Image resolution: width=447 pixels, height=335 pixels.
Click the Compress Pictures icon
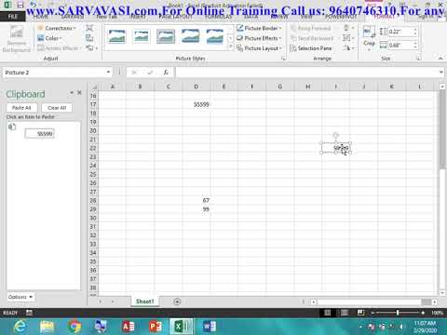coord(89,28)
